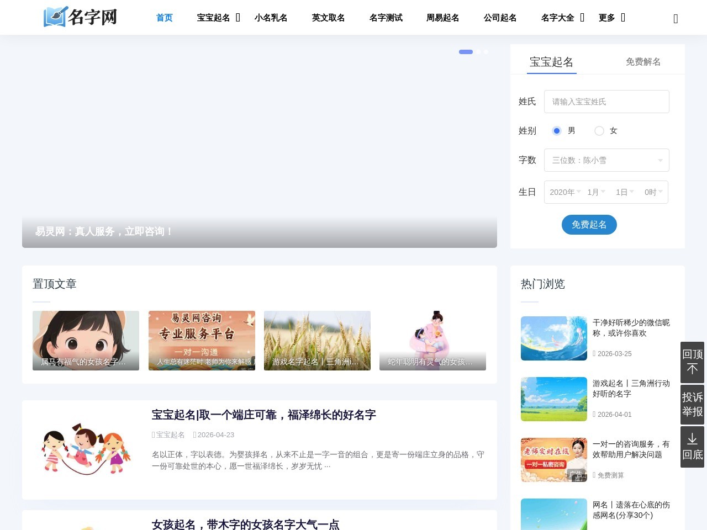Select the 男 gender radio button
The image size is (707, 530).
[557, 131]
